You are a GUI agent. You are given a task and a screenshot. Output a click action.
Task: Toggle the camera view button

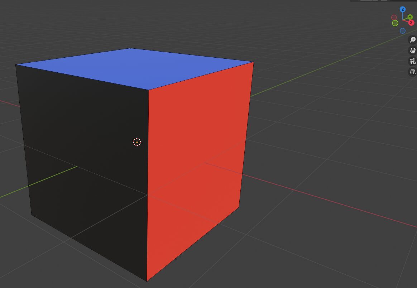[413, 61]
